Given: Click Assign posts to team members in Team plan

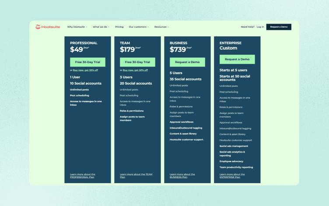Looking at the screenshot, I should (132, 118).
